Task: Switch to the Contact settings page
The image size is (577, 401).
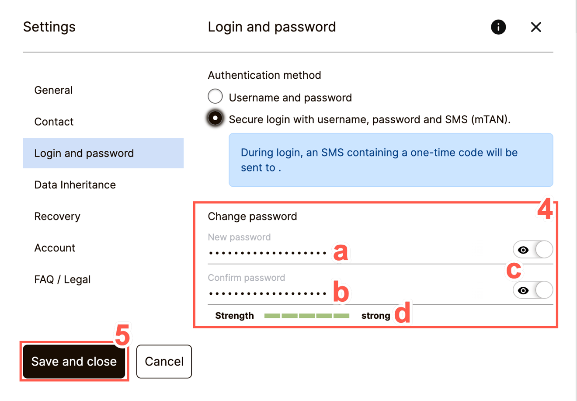Action: click(x=54, y=122)
